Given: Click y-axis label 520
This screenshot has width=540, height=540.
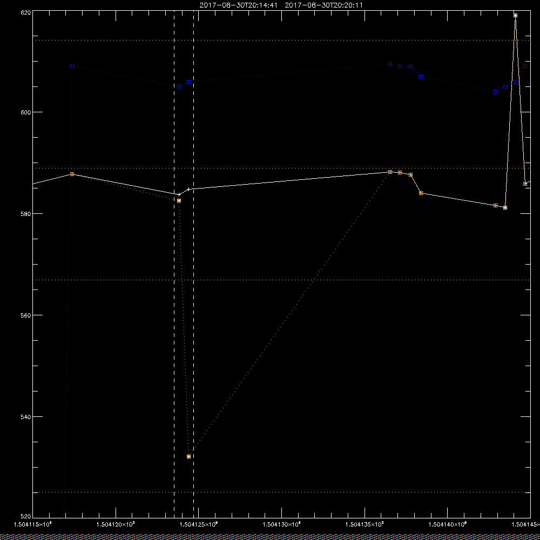Looking at the screenshot, I should (26, 517).
